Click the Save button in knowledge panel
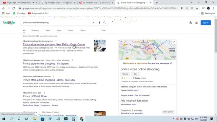Image resolution: width=217 pixels, height=122 pixels. click(x=136, y=74)
